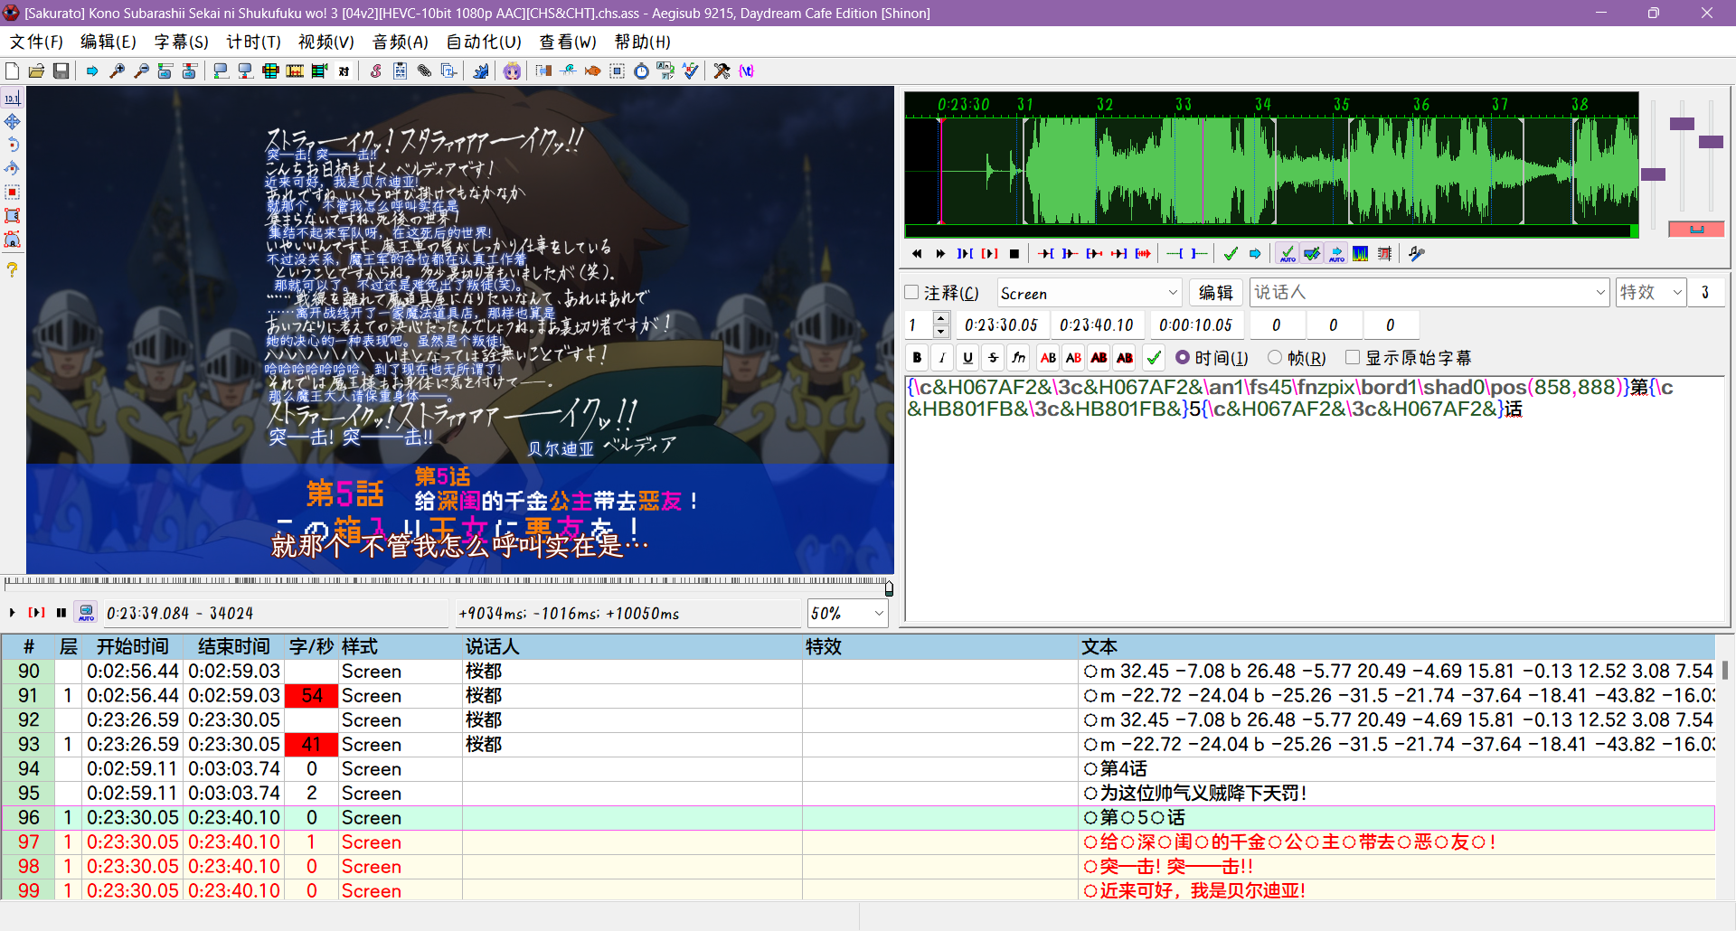This screenshot has width=1736, height=931.
Task: Apply italic formatting to subtitle
Action: (942, 358)
